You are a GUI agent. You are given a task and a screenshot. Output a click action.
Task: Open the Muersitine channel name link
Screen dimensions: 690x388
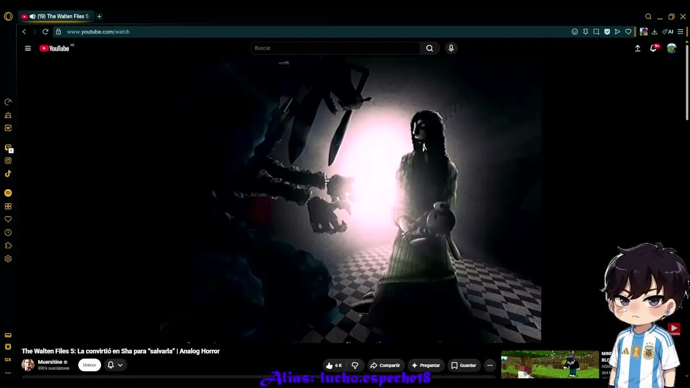[50, 362]
